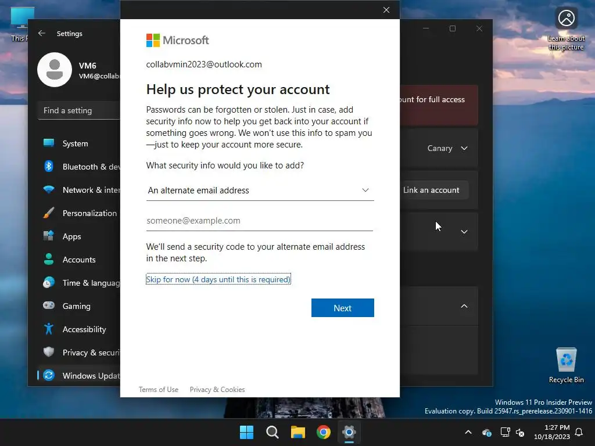Click the muted volume tray icon
The height and width of the screenshot is (446, 595).
pyautogui.click(x=520, y=432)
